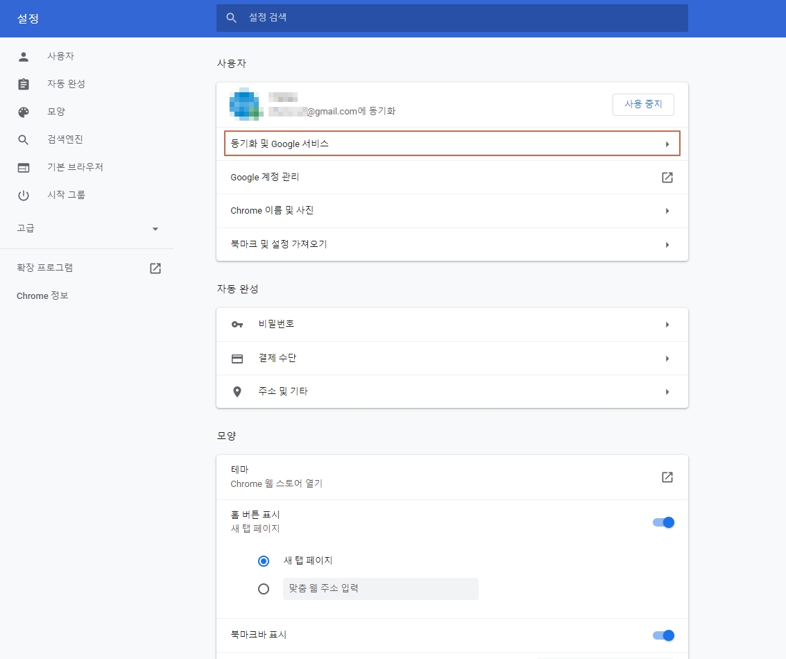Click the 고급 label in sidebar
The width and height of the screenshot is (786, 659).
tap(26, 228)
